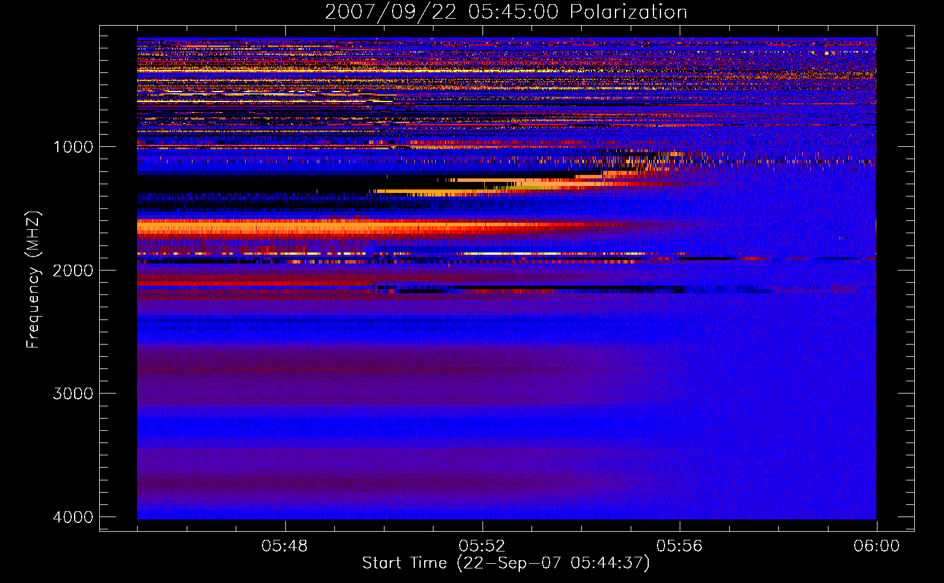Click the 05:56 time tick label
The height and width of the screenshot is (583, 944).
click(x=680, y=546)
